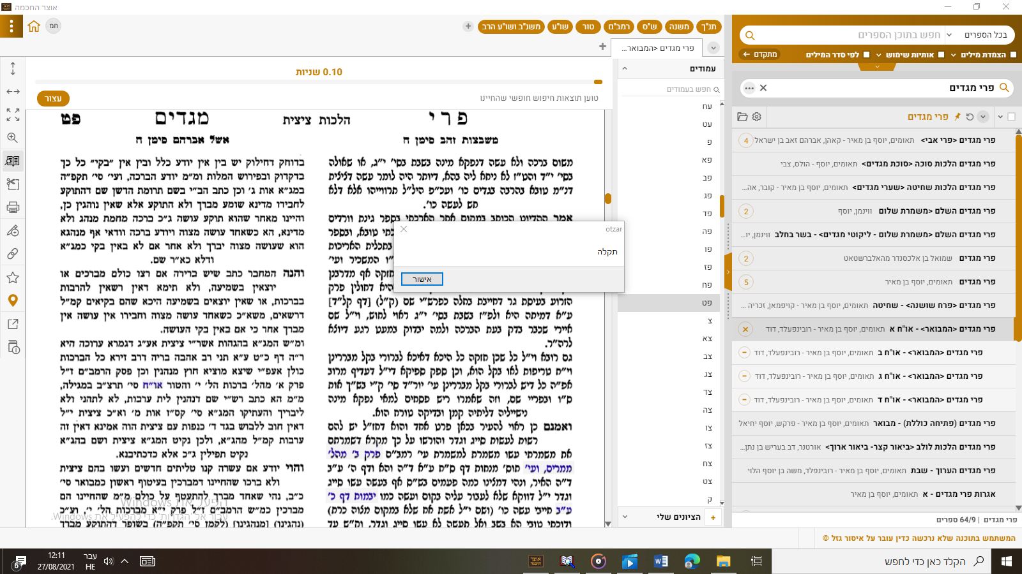Toggle minus circle on 'או"ח ג' row
This screenshot has width=1022, height=574.
(x=744, y=376)
